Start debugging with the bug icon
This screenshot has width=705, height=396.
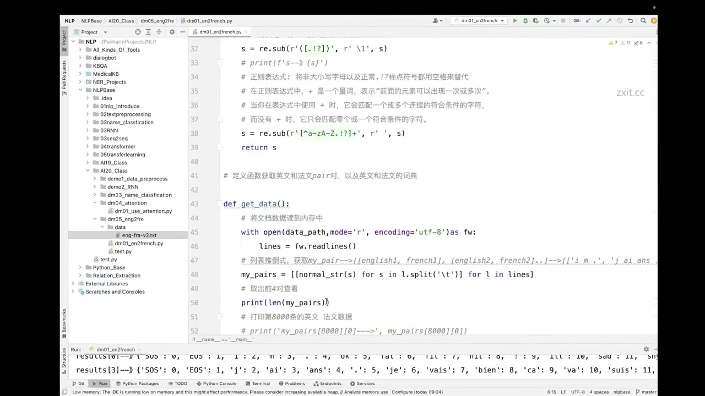click(x=525, y=21)
